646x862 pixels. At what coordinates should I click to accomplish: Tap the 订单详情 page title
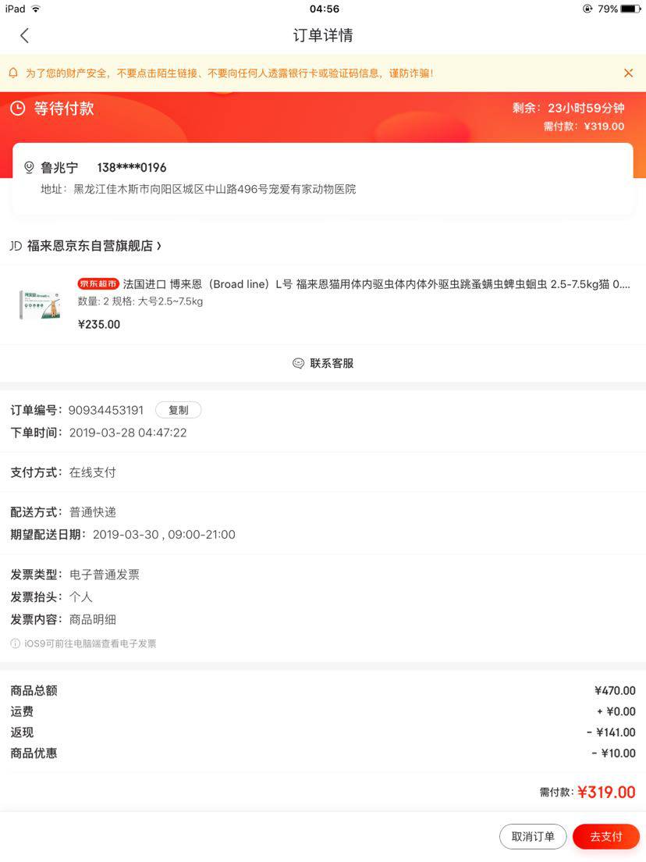[x=323, y=35]
